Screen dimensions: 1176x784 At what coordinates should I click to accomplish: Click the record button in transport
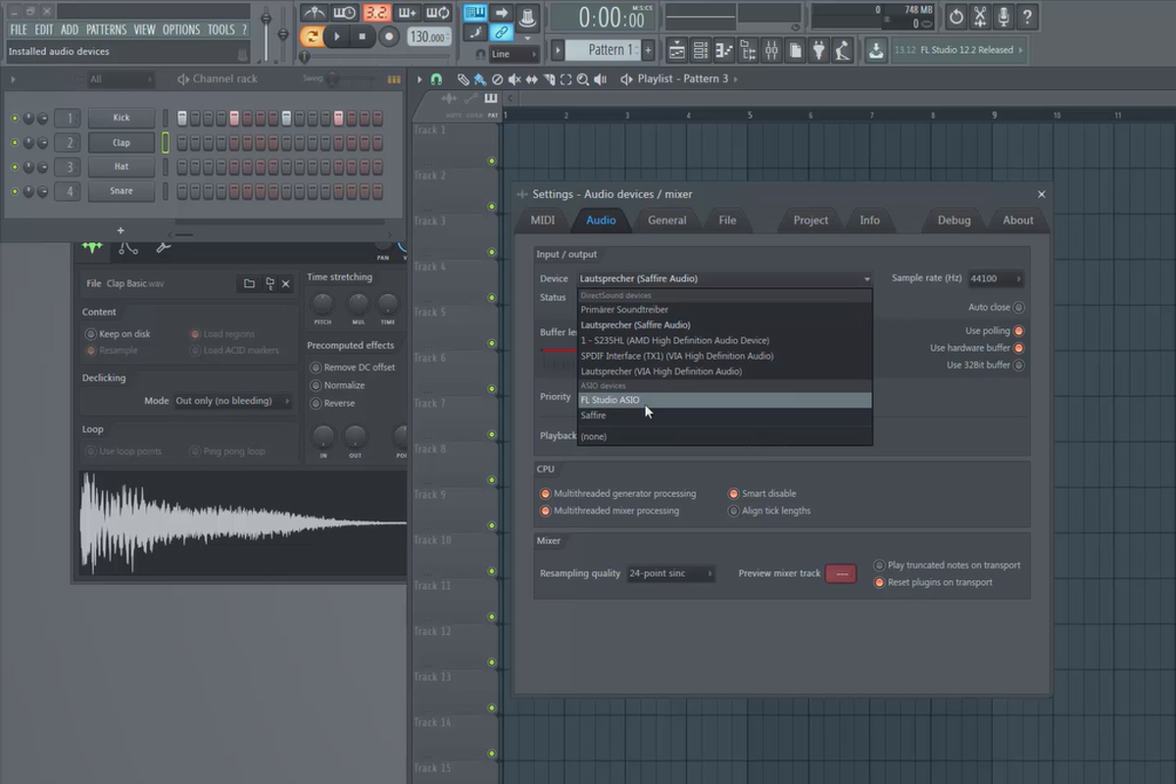coord(389,36)
